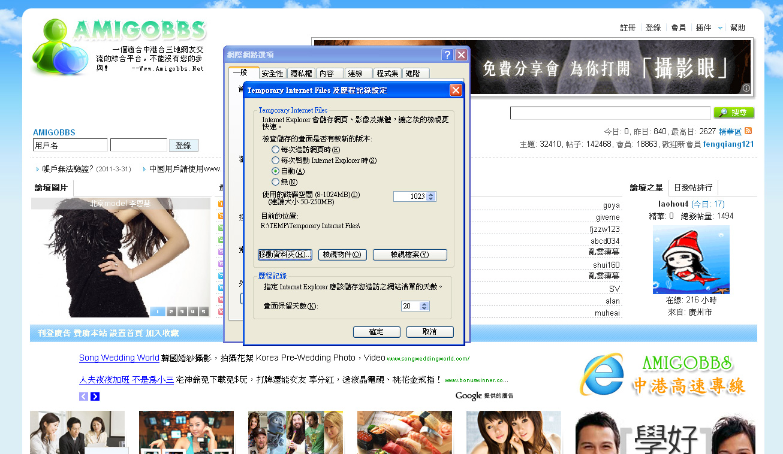Click the 用戶名 username input field
Image resolution: width=783 pixels, height=454 pixels.
(70, 146)
